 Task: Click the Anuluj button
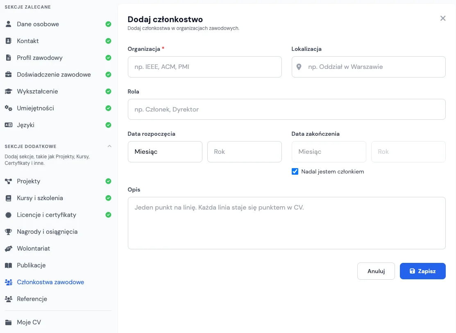coord(376,271)
